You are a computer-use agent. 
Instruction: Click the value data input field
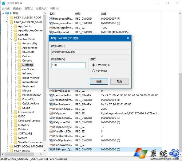pyautogui.click(x=69, y=65)
